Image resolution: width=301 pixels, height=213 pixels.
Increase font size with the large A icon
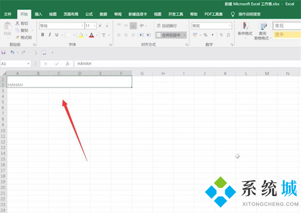(100, 26)
